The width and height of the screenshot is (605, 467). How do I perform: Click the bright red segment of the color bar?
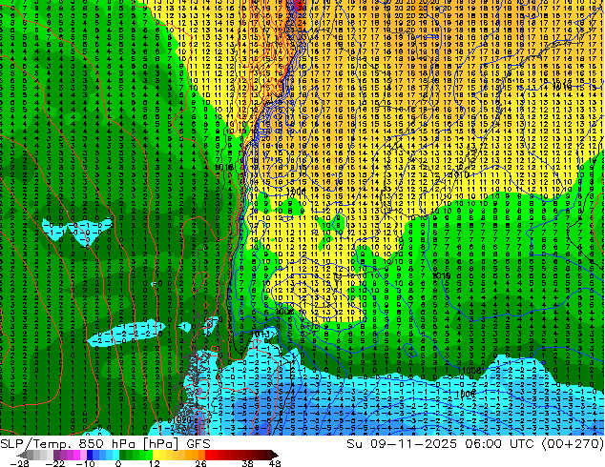click(208, 455)
